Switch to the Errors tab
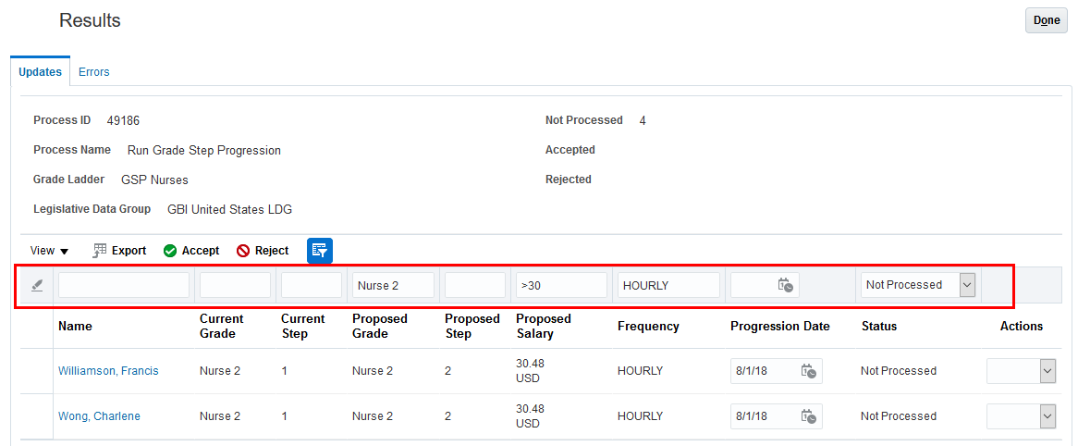 click(94, 72)
